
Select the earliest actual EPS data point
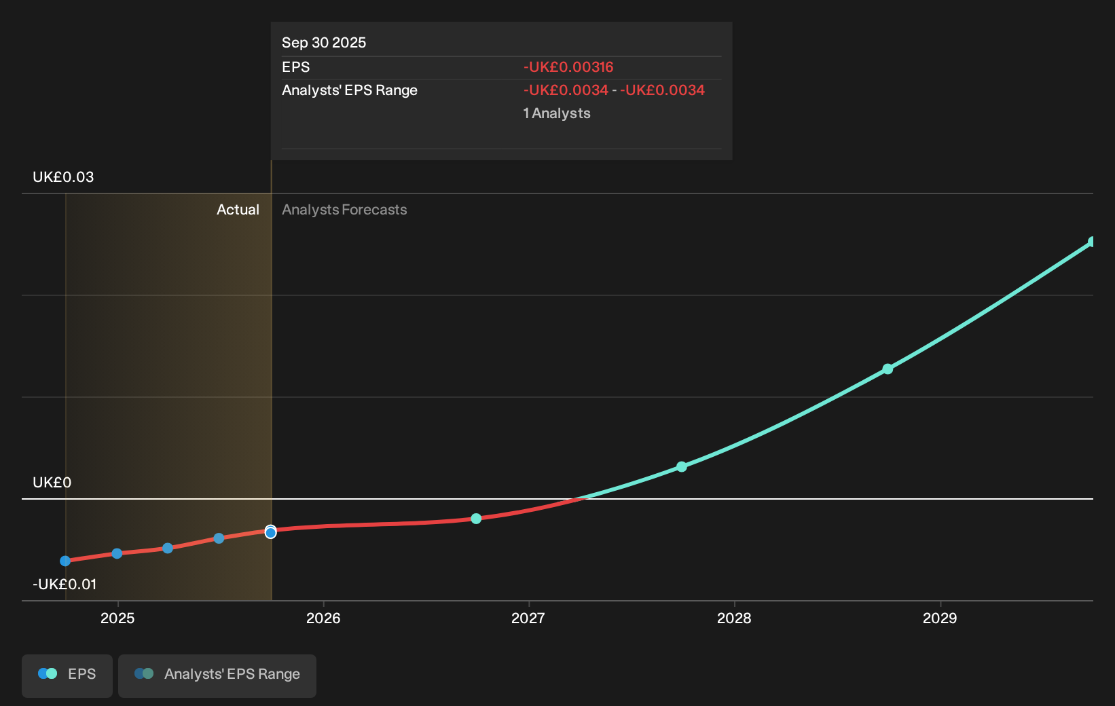pyautogui.click(x=65, y=561)
